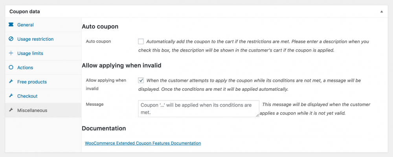The height and width of the screenshot is (157, 393).
Task: Click the General ticket icon
Action: 11,25
